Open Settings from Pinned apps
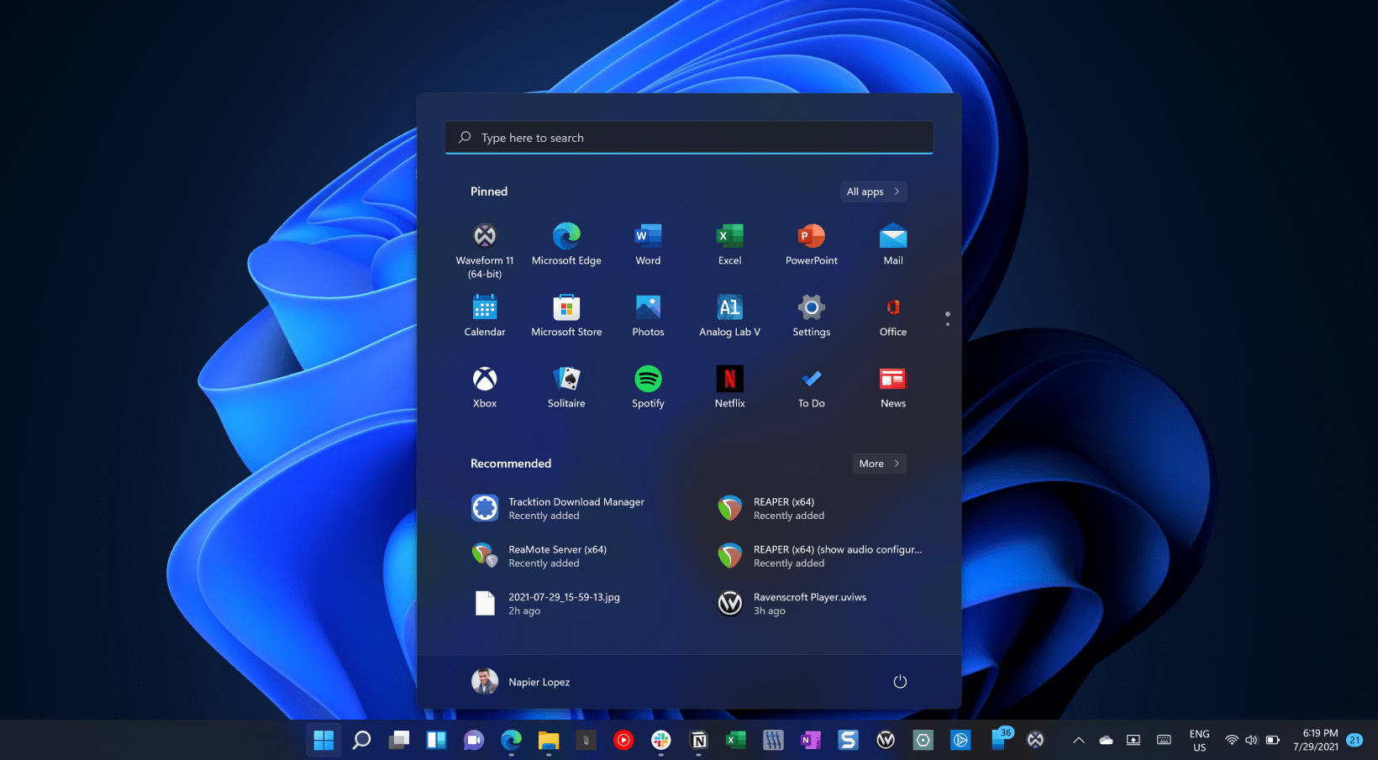1378x760 pixels. (811, 316)
